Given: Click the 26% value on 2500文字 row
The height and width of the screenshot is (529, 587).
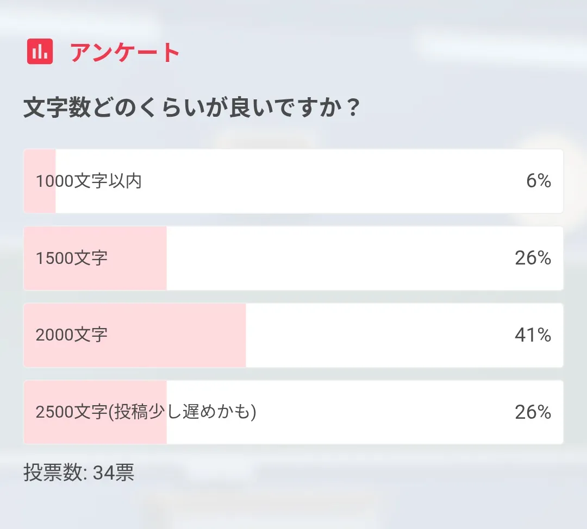Looking at the screenshot, I should tap(533, 412).
